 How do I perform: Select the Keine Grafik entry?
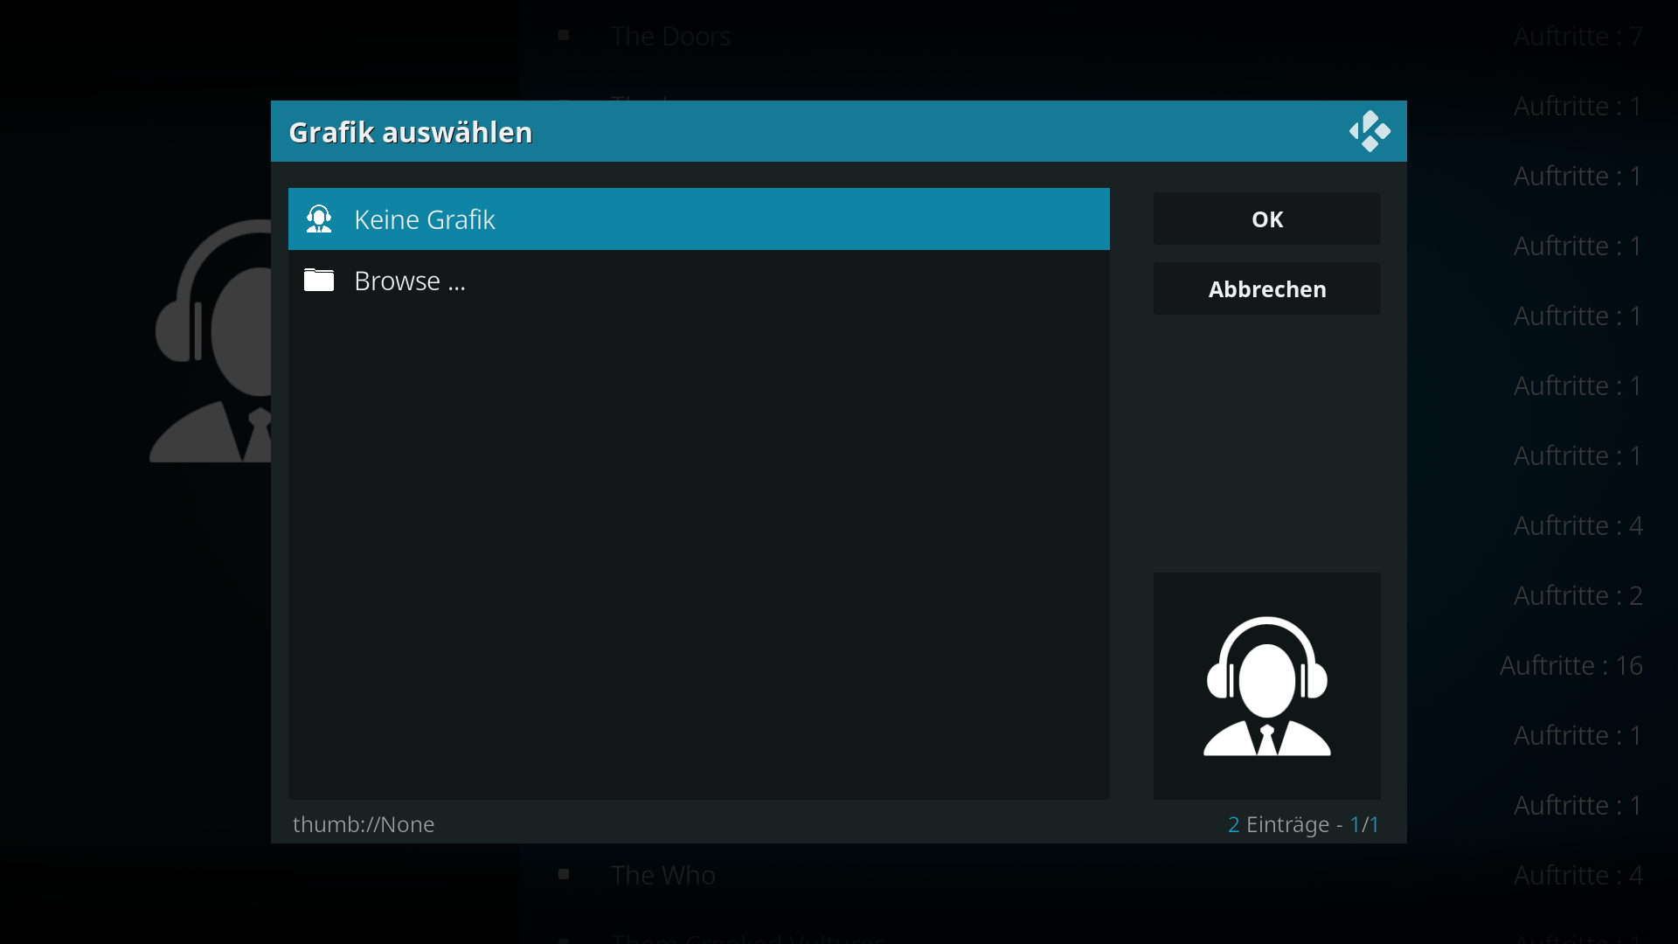click(x=699, y=219)
